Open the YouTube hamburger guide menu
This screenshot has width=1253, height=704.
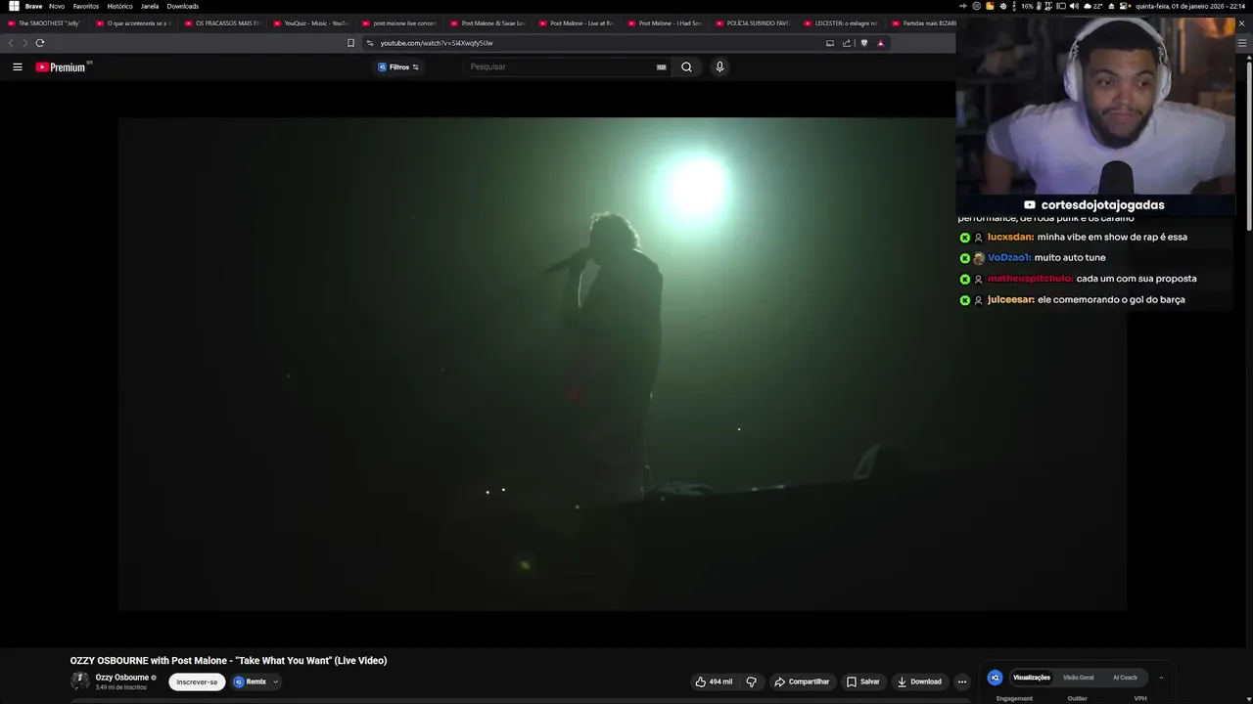click(x=18, y=66)
